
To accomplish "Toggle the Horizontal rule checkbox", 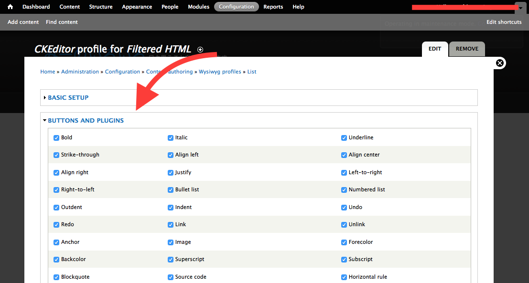I will point(344,277).
